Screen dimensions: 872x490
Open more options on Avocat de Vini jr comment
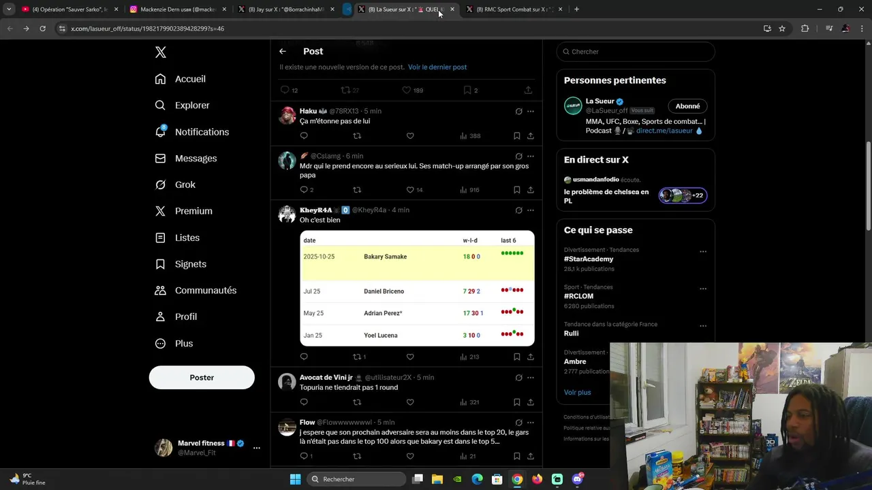click(x=530, y=378)
